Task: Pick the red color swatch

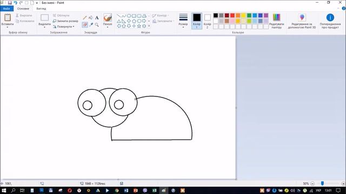Action: (232, 16)
